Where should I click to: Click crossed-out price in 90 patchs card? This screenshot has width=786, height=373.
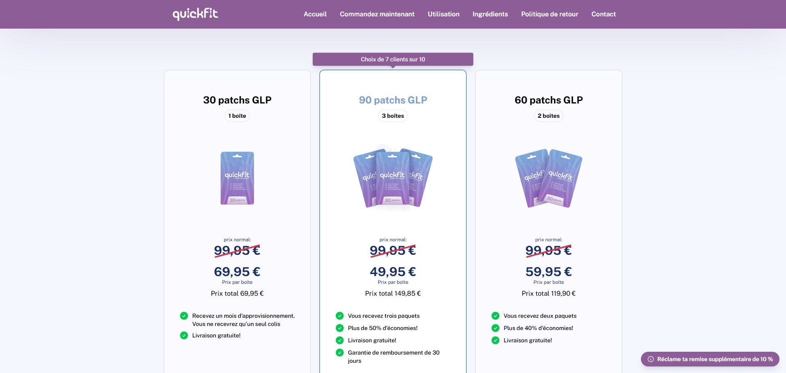point(393,250)
